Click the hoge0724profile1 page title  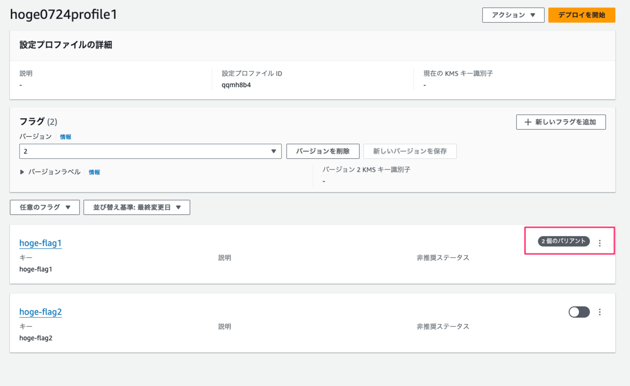pyautogui.click(x=64, y=14)
